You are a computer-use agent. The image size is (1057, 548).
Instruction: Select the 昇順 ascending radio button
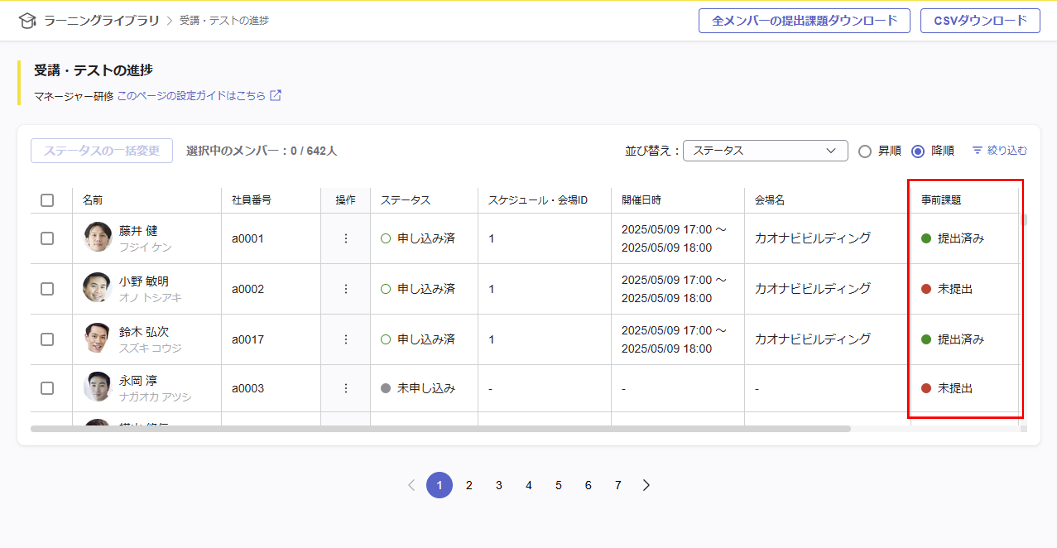(865, 151)
